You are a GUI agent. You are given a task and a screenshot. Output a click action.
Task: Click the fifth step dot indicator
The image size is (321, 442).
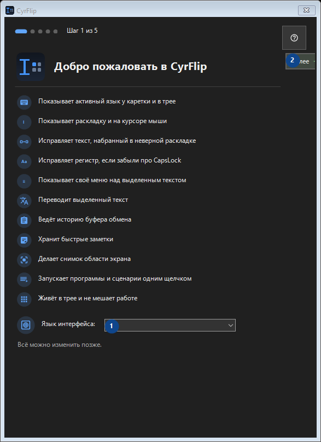pyautogui.click(x=55, y=31)
